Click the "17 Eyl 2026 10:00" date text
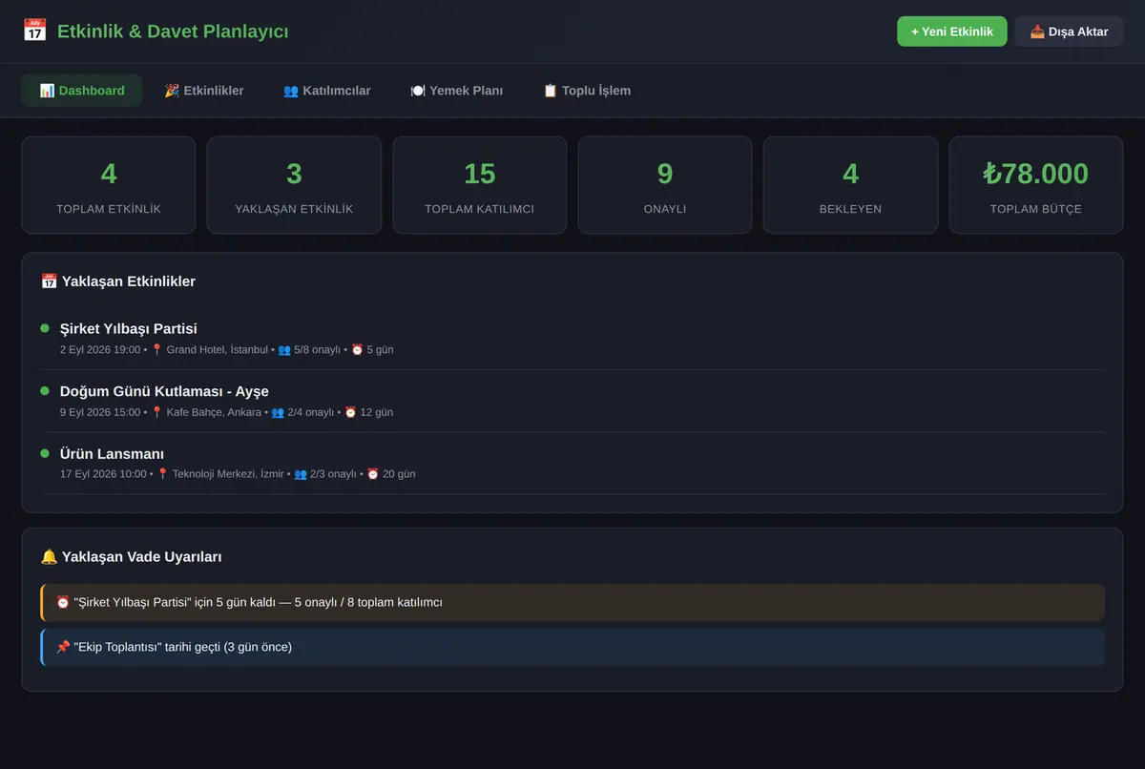Screen dimensions: 1145x769 103,474
